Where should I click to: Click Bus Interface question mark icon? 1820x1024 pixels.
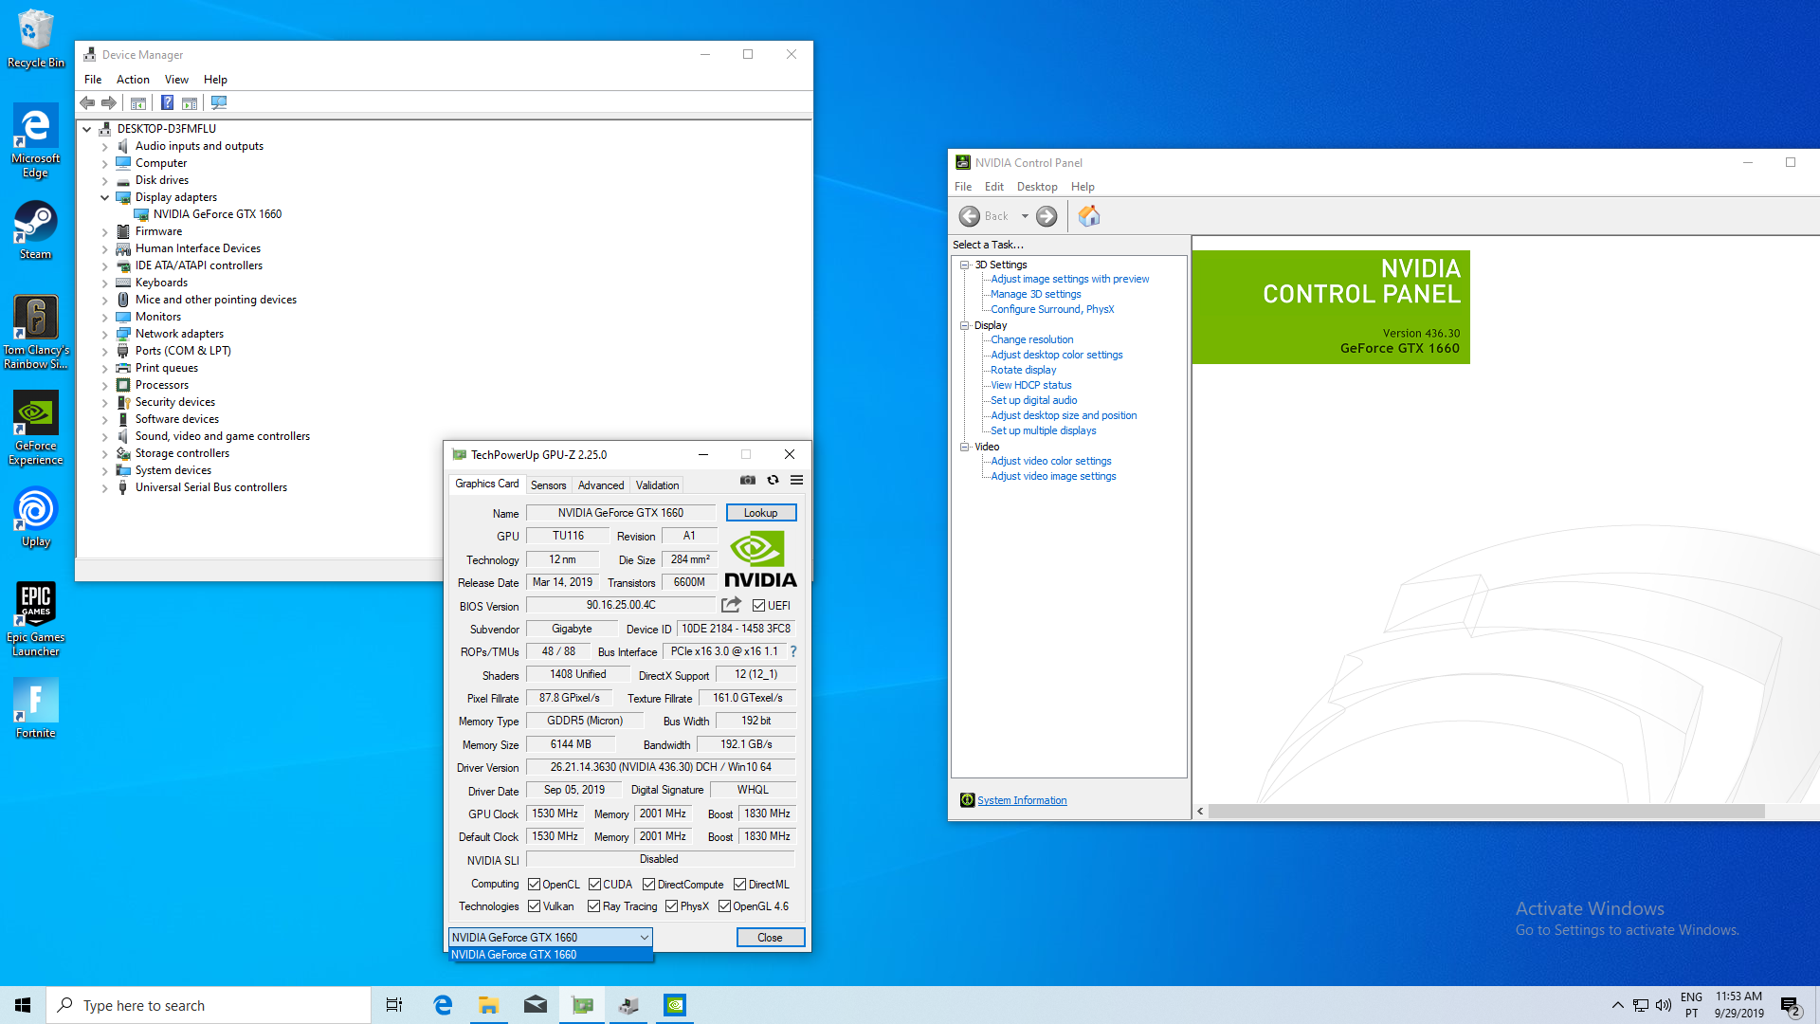coord(793,651)
